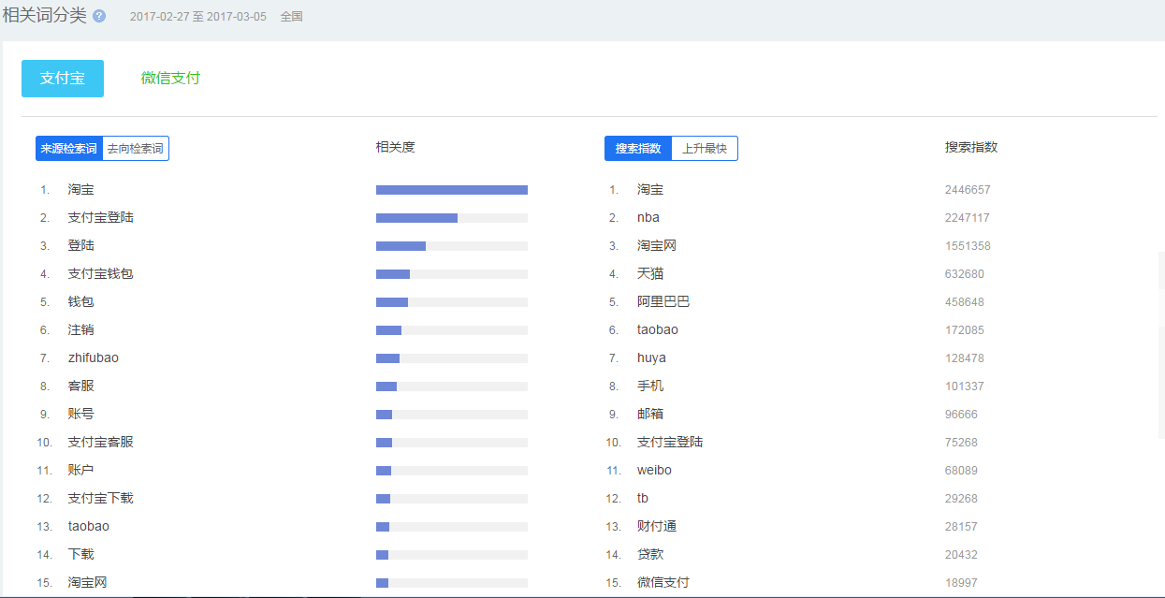
Task: Open the 支付宝下载 keyword
Action: pos(101,499)
